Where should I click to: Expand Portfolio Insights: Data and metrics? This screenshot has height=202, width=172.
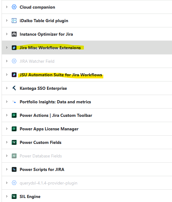(x=7, y=102)
